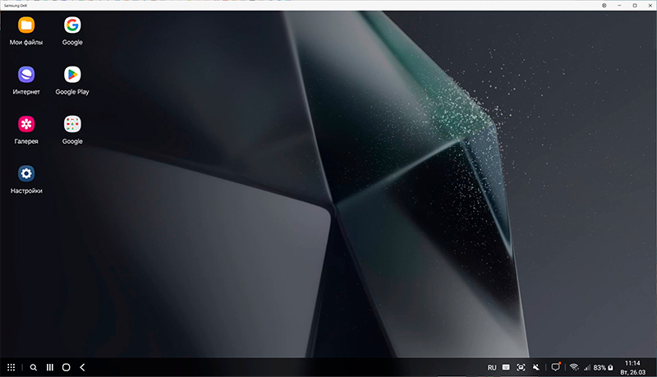Open Wi-Fi quick settings
The height and width of the screenshot is (377, 657).
pos(574,367)
